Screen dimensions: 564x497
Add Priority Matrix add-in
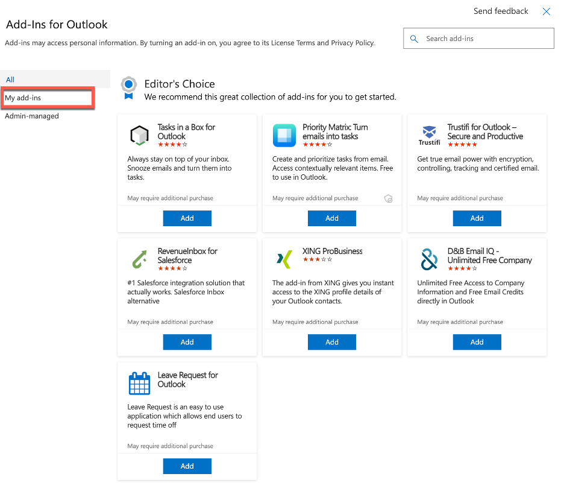coord(332,218)
